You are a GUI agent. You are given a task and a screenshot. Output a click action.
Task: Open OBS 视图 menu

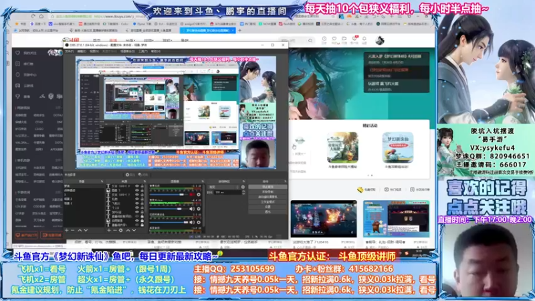click(94, 52)
